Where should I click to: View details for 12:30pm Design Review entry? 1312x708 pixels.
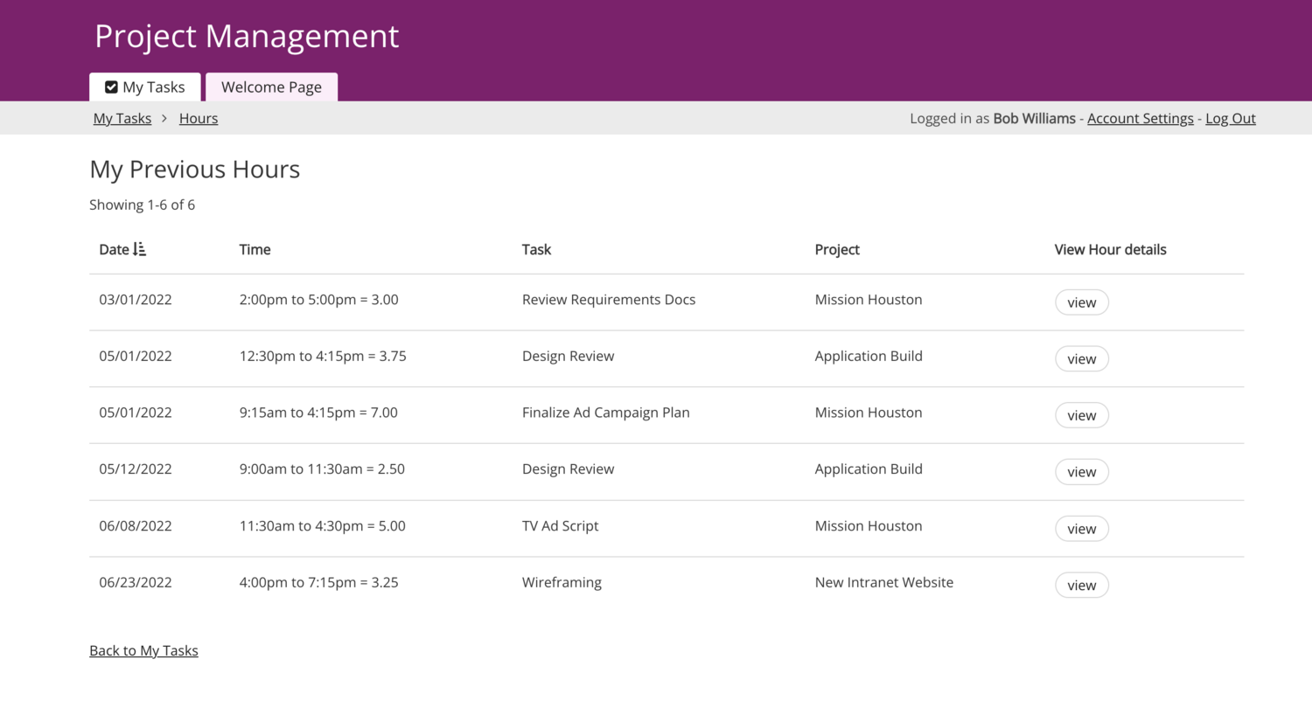[1081, 359]
